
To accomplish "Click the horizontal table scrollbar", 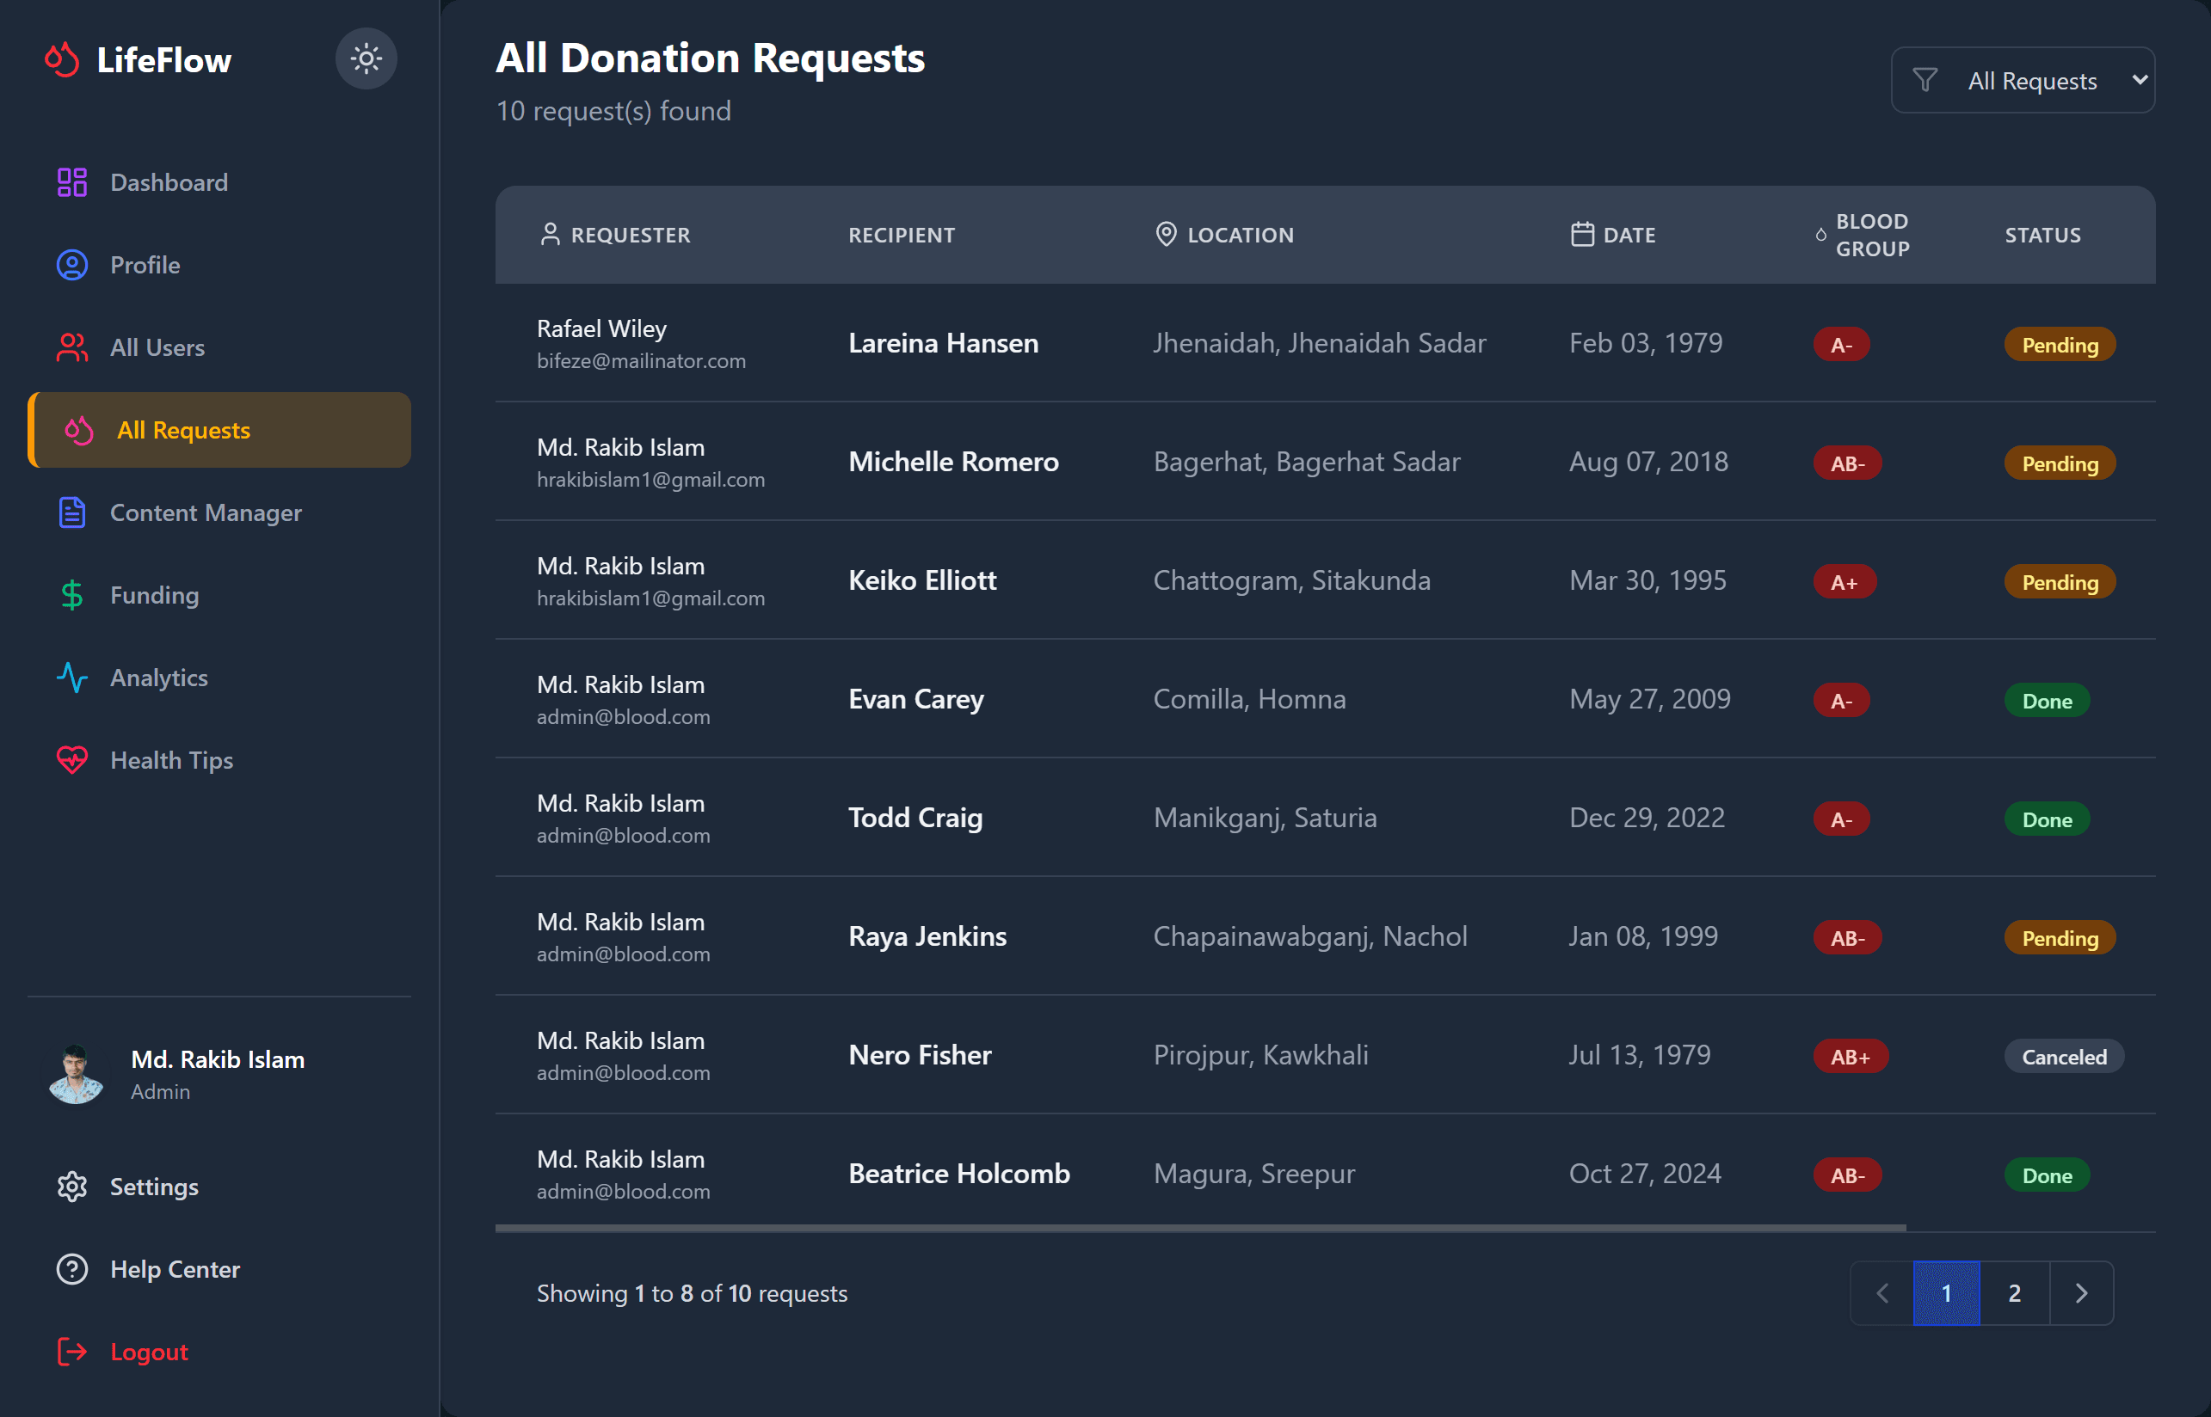I will (1199, 1228).
